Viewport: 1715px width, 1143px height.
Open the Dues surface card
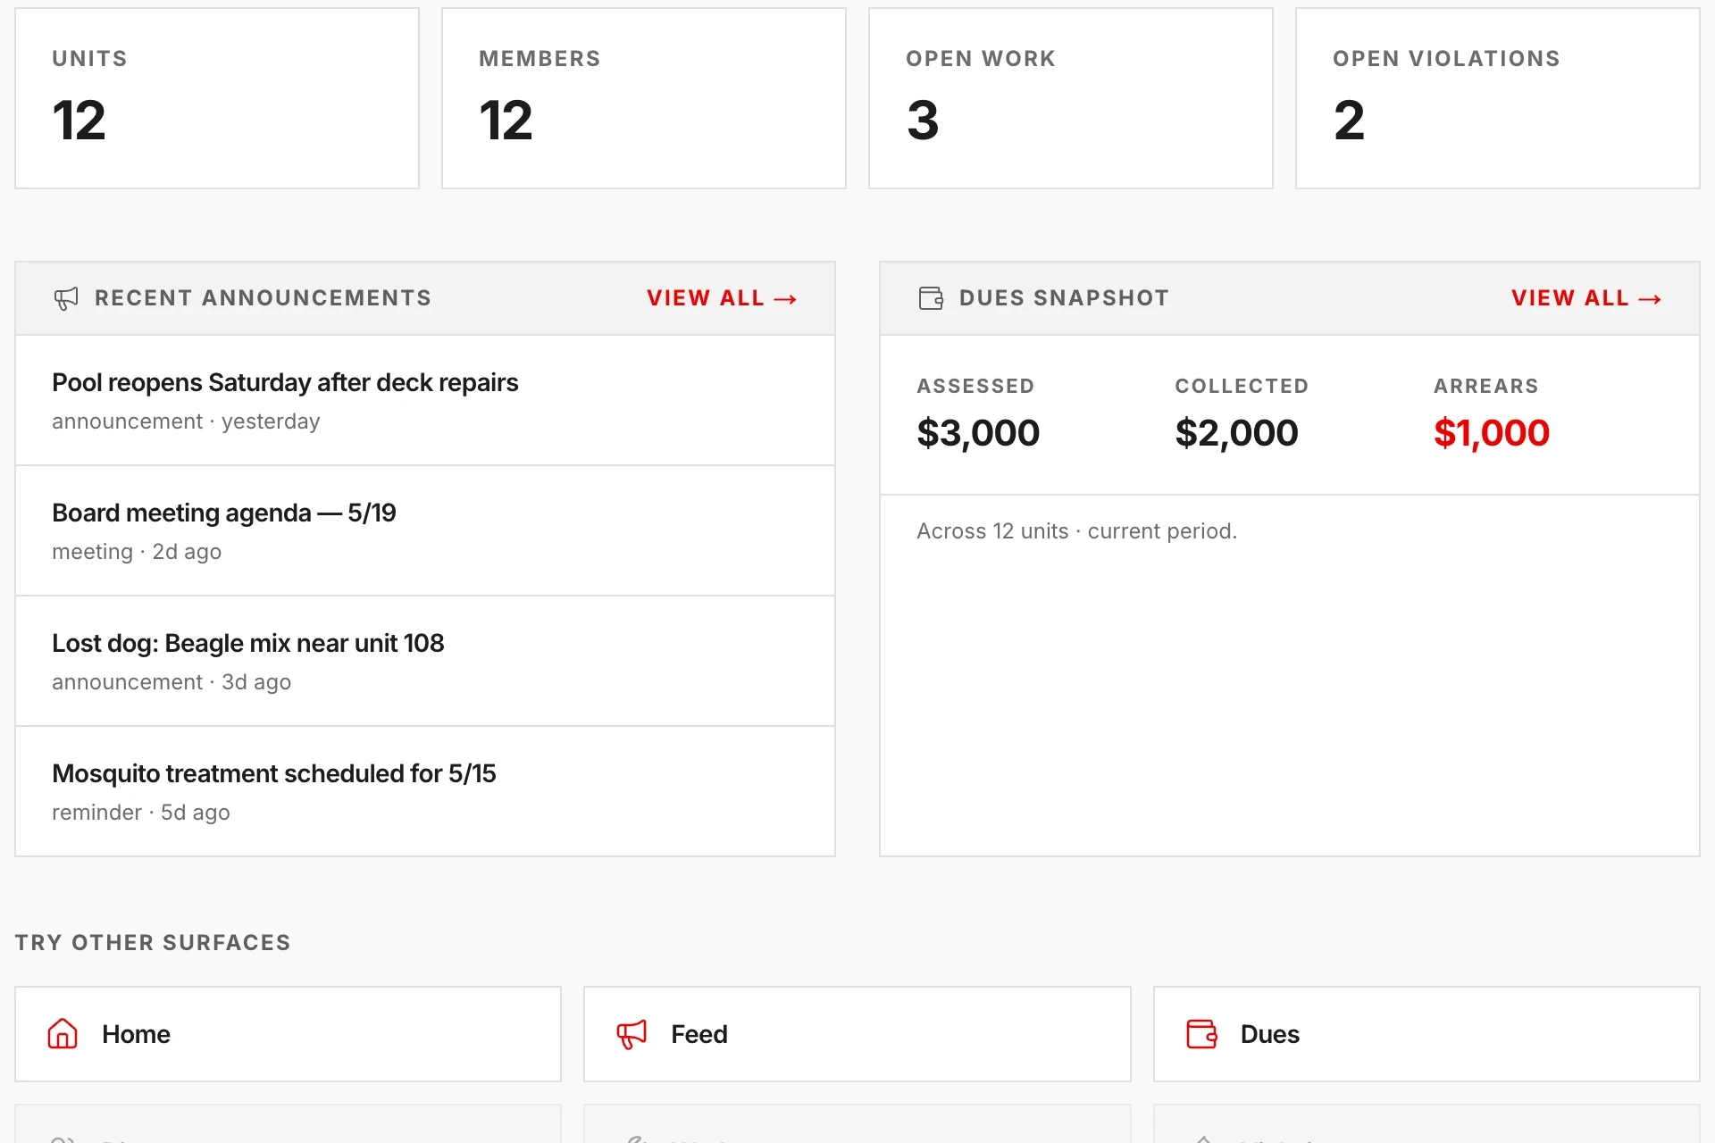click(x=1426, y=1034)
